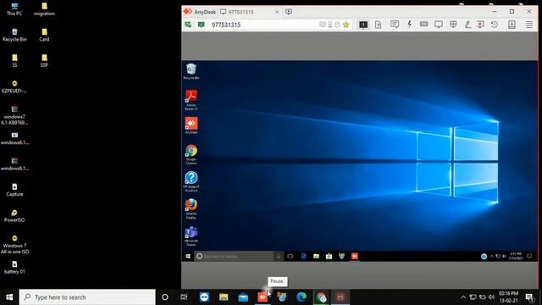Viewport: 542px width, 305px height.
Task: Select remote Recycle Bin desktop icon
Action: [x=191, y=71]
